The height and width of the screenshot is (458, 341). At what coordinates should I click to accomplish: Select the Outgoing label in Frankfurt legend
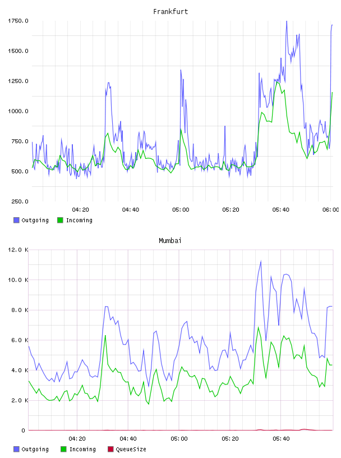(x=35, y=221)
